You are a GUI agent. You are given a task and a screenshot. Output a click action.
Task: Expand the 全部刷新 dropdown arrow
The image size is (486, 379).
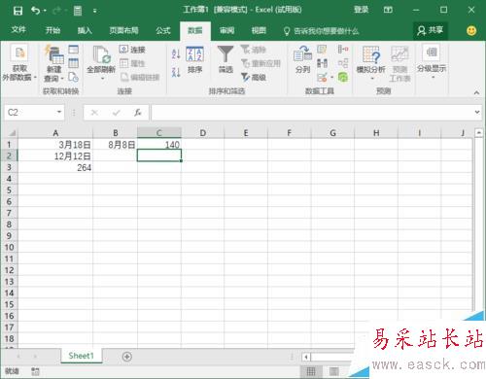pyautogui.click(x=102, y=79)
